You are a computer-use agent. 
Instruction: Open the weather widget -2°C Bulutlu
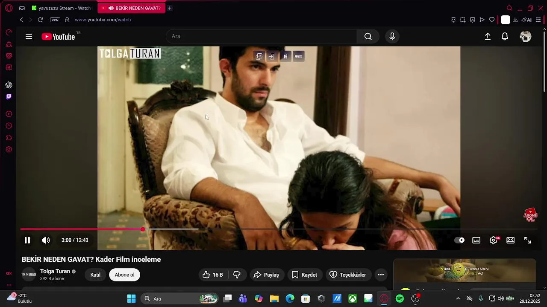(x=20, y=298)
